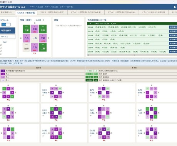Click blue button in the 2031年 row
This screenshot has width=177, height=146.
tap(173, 48)
